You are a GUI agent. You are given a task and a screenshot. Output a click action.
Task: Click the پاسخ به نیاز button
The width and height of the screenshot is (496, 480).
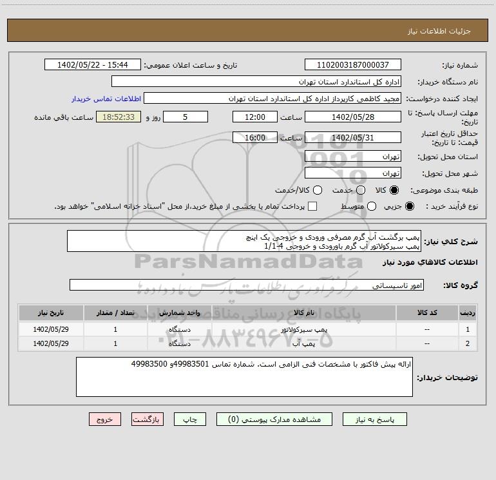[x=374, y=419]
